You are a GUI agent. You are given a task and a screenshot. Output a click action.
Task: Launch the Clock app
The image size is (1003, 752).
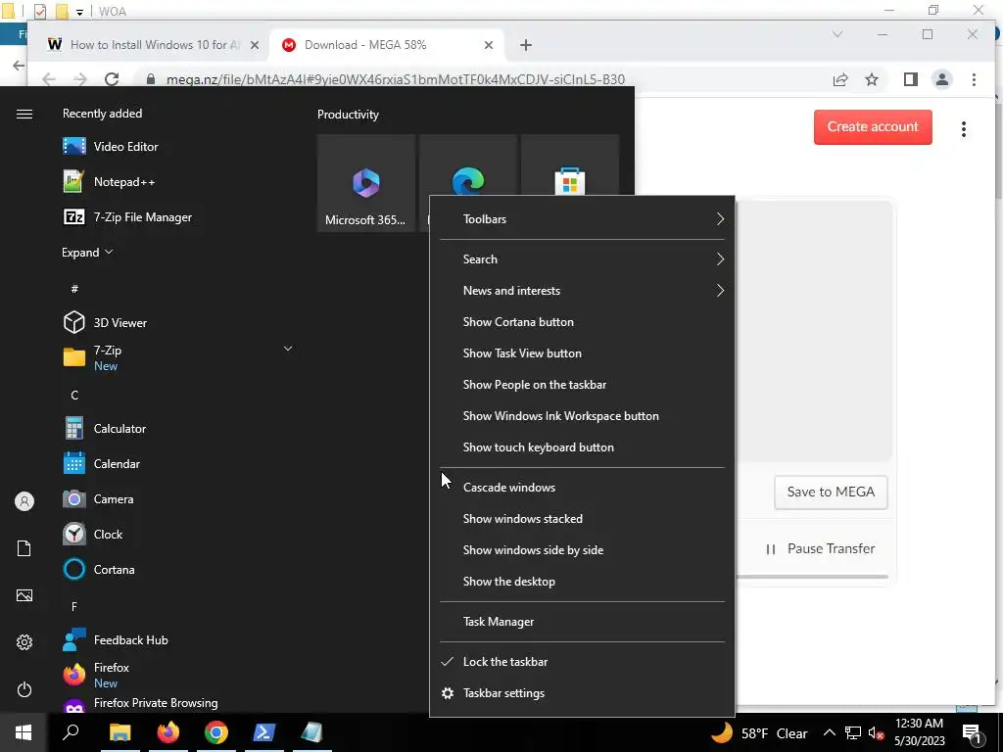coord(93,534)
